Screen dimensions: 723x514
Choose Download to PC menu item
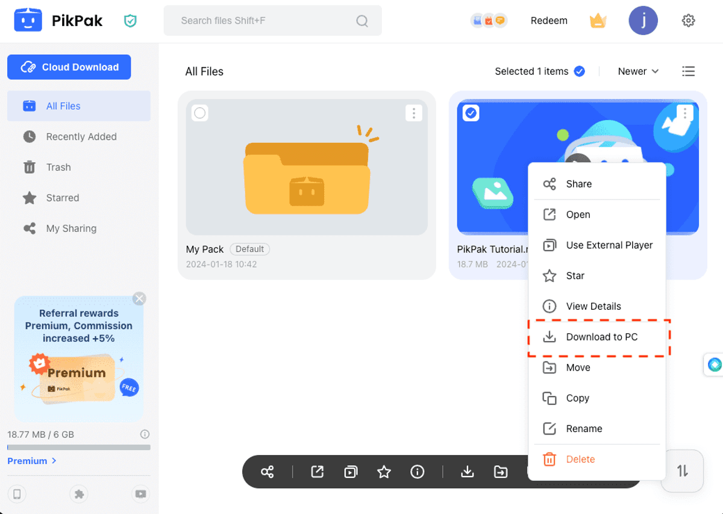[x=597, y=337]
